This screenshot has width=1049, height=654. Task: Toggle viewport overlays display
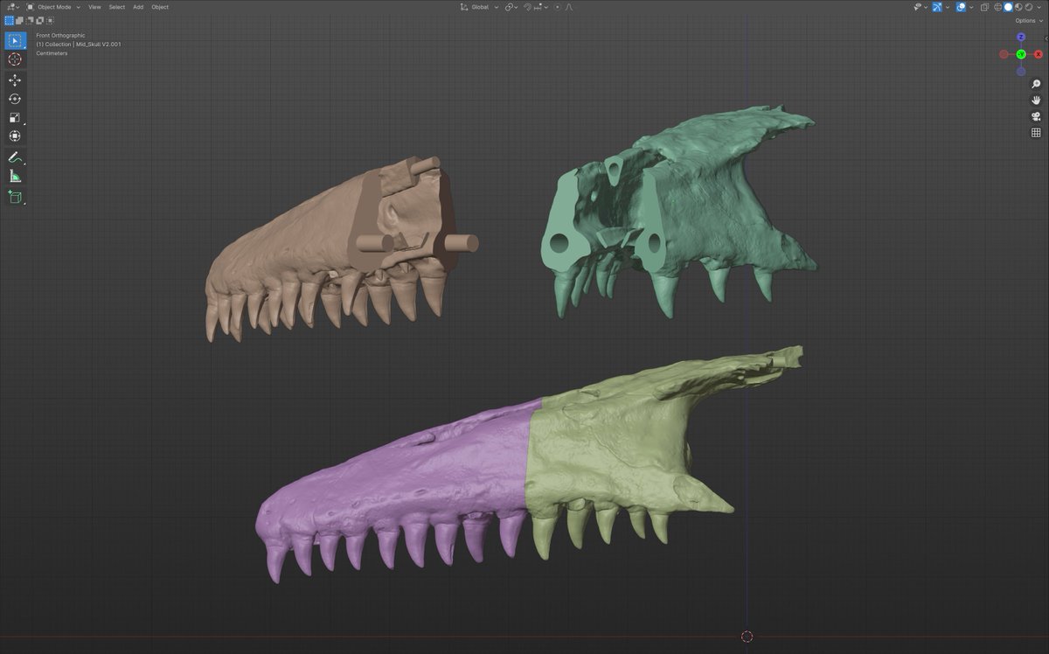(962, 6)
